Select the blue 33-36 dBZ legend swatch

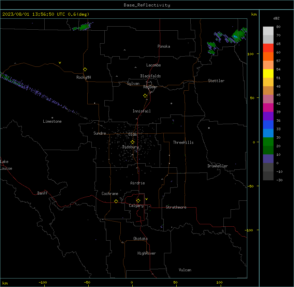pyautogui.click(x=268, y=124)
